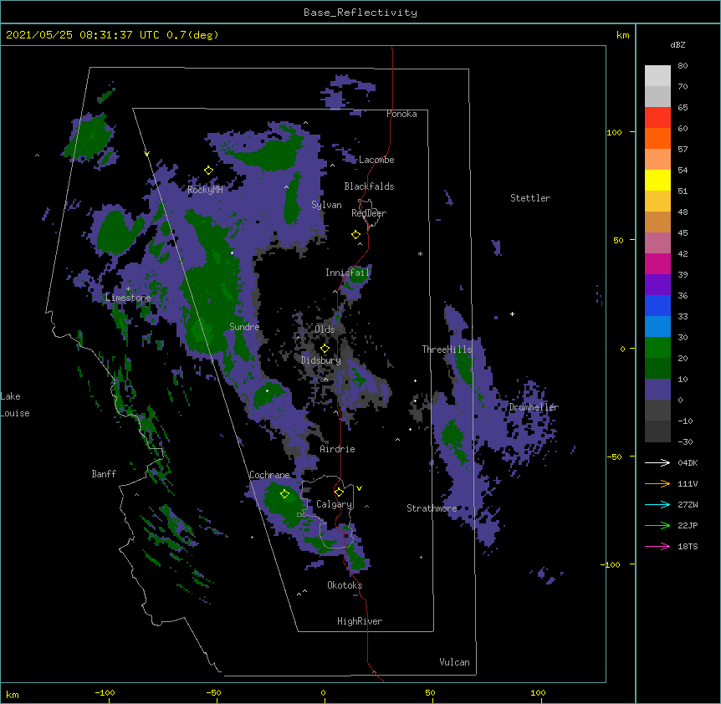This screenshot has height=704, width=721.
Task: Click the 54 dBZ yellow color swatch
Action: point(657,180)
